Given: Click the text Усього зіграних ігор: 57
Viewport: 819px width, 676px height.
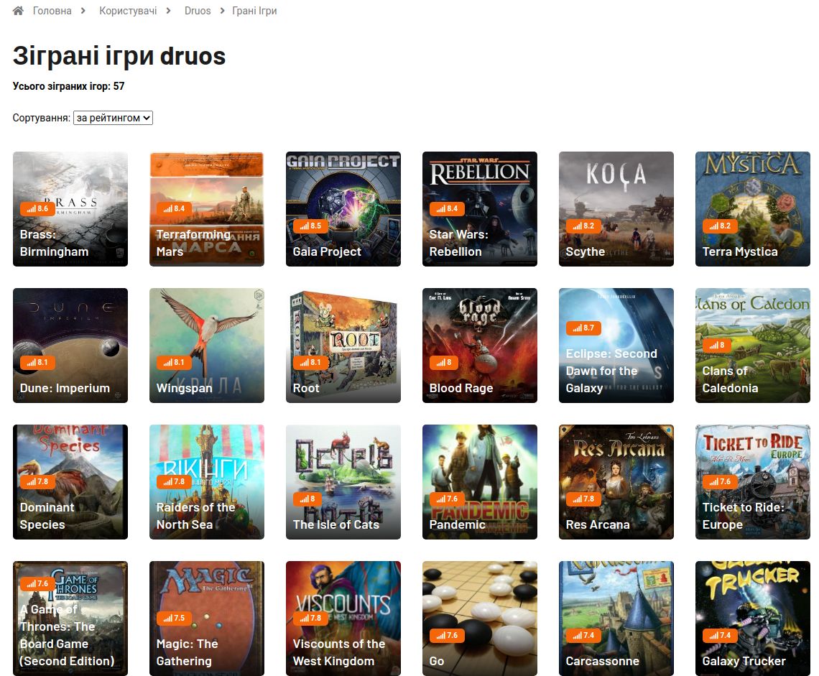Looking at the screenshot, I should tap(68, 86).
